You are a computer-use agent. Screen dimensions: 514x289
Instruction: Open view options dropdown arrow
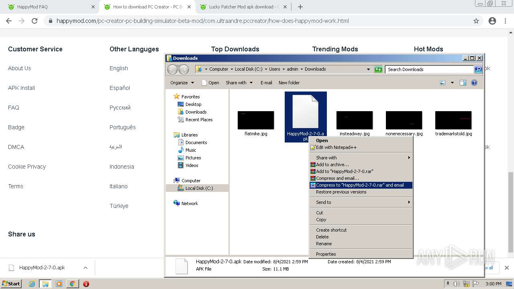[452, 83]
